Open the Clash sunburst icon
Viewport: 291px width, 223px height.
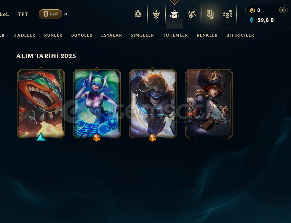point(138,14)
